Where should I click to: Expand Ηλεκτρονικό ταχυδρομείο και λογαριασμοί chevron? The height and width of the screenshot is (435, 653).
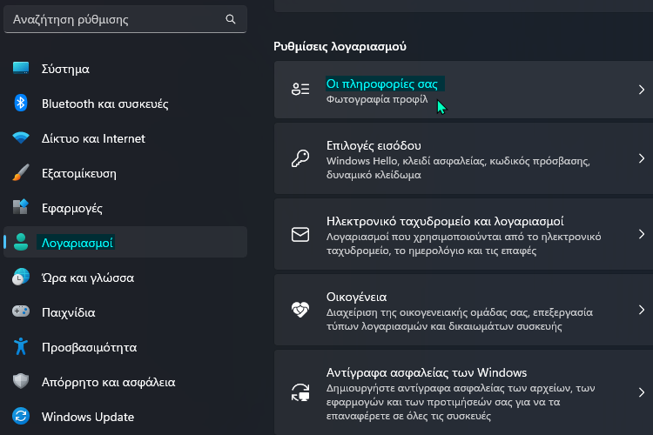click(642, 234)
